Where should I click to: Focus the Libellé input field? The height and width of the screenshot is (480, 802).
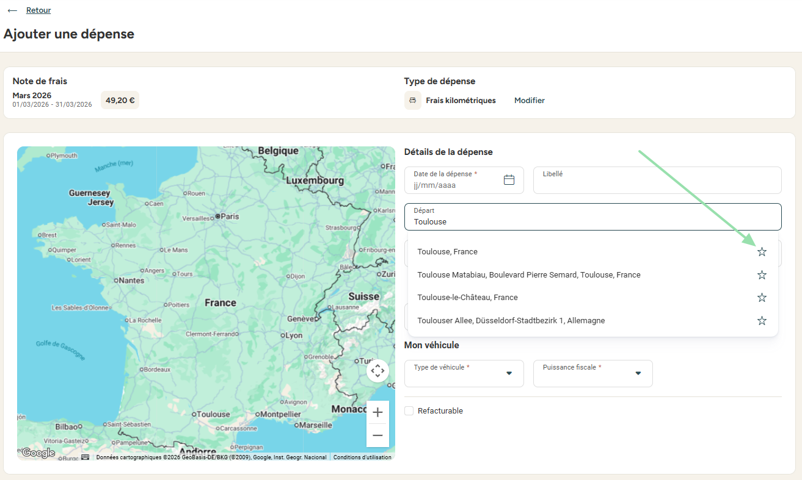[x=657, y=180]
